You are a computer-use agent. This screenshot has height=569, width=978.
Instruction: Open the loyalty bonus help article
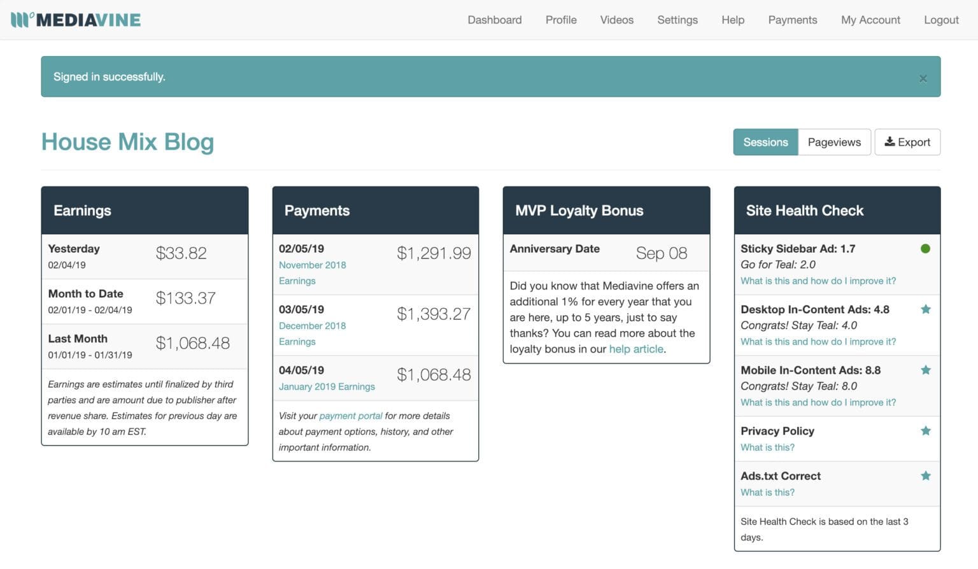[x=635, y=349]
